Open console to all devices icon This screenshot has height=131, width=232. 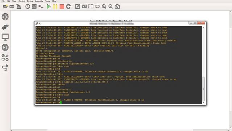[41, 7]
